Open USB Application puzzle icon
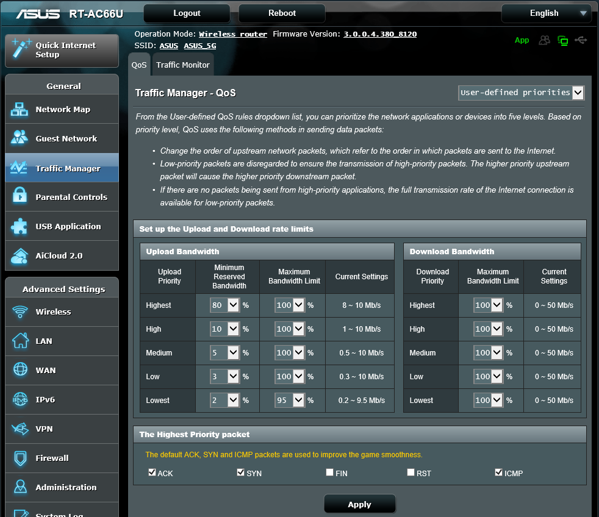599x517 pixels. 20,226
